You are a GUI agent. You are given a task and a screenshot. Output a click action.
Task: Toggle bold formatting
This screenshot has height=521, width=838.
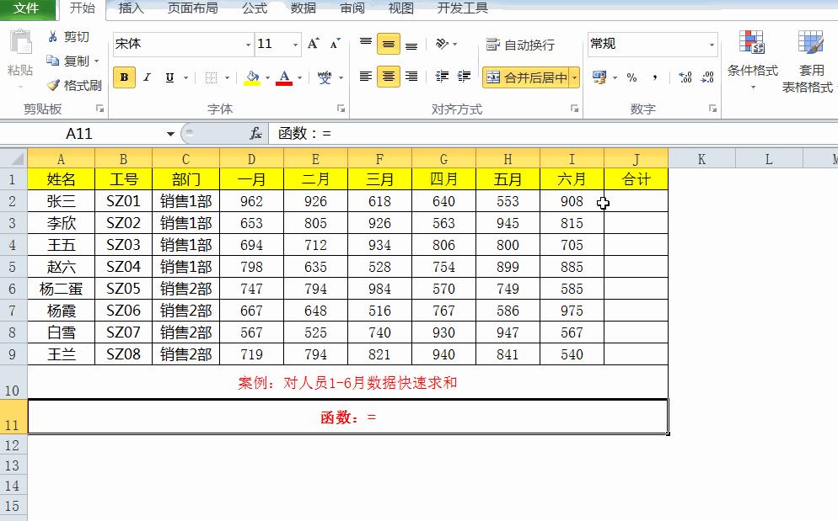coord(123,77)
